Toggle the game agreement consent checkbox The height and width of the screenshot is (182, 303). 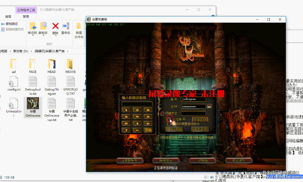169,124
